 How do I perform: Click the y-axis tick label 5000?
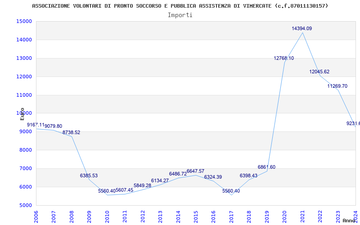25,205
